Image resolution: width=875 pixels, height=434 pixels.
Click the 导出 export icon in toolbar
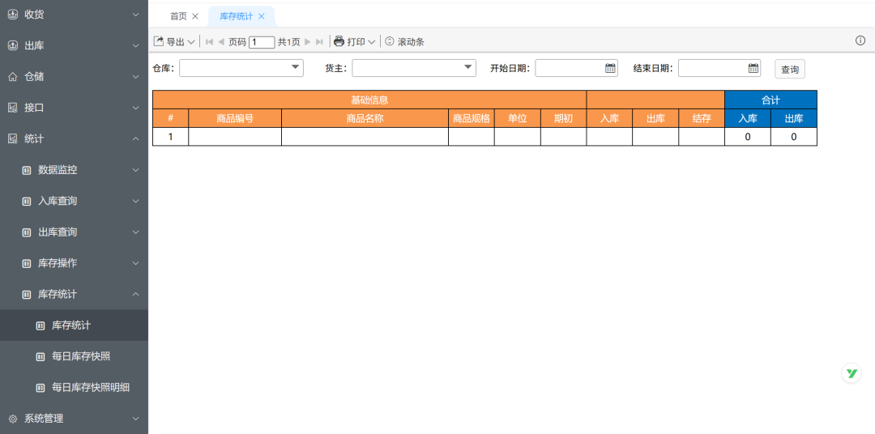(x=159, y=41)
